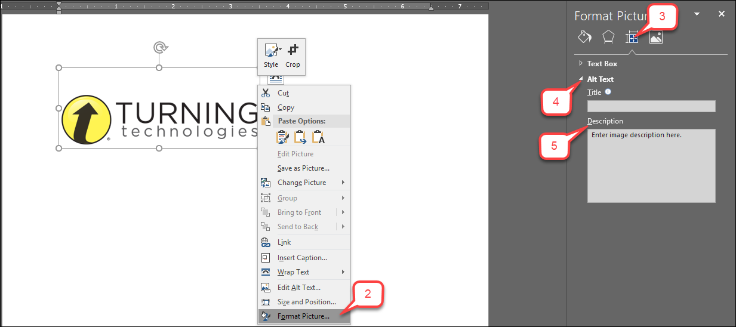The image size is (736, 327).
Task: Click the top-left picture resize handle
Action: pos(58,67)
